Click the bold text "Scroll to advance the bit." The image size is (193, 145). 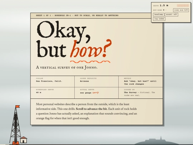[x=92, y=109]
